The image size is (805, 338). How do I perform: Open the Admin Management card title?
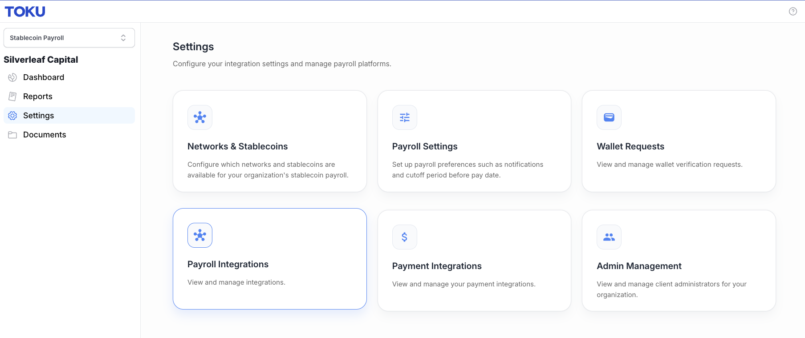(639, 266)
